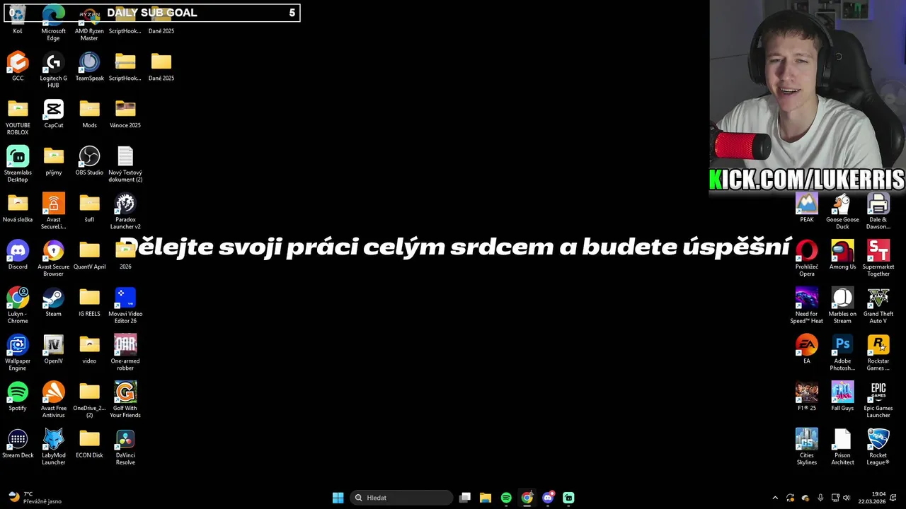The width and height of the screenshot is (906, 509).
Task: Open the OpenIV desktop shortcut
Action: click(x=53, y=349)
